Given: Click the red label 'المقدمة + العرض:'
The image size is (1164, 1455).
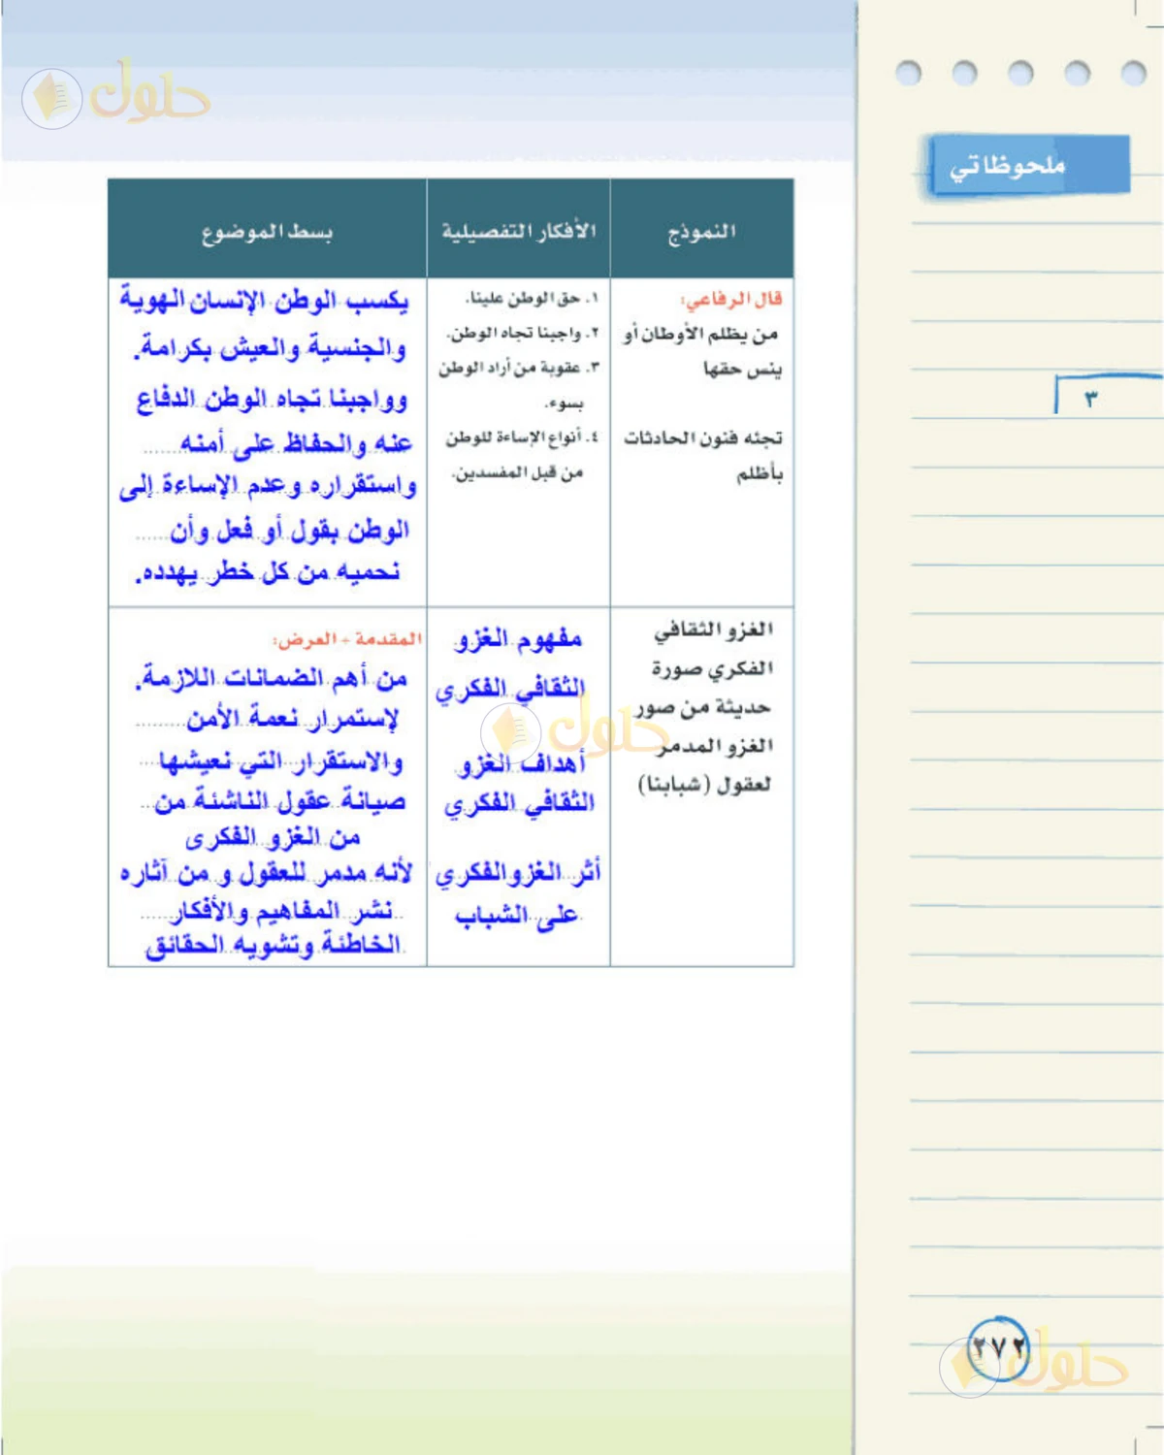Looking at the screenshot, I should [x=347, y=639].
